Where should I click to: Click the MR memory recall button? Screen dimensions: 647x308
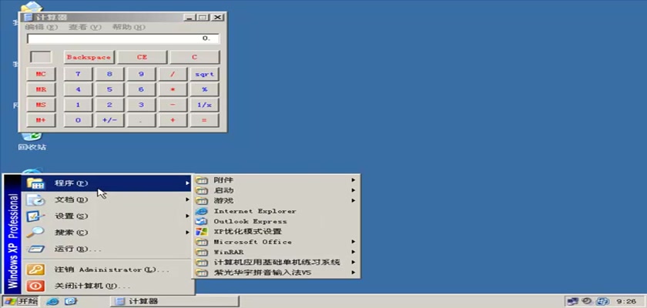point(41,89)
